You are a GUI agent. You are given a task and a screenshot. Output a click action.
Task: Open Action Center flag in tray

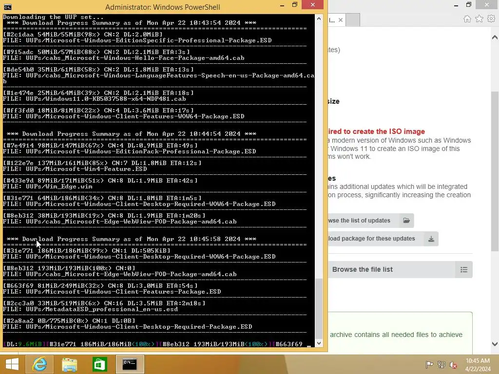point(429,364)
